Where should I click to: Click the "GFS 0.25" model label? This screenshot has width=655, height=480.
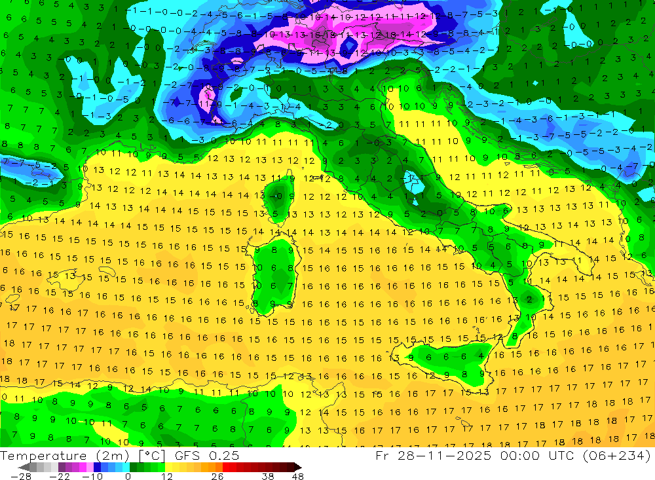click(x=207, y=456)
